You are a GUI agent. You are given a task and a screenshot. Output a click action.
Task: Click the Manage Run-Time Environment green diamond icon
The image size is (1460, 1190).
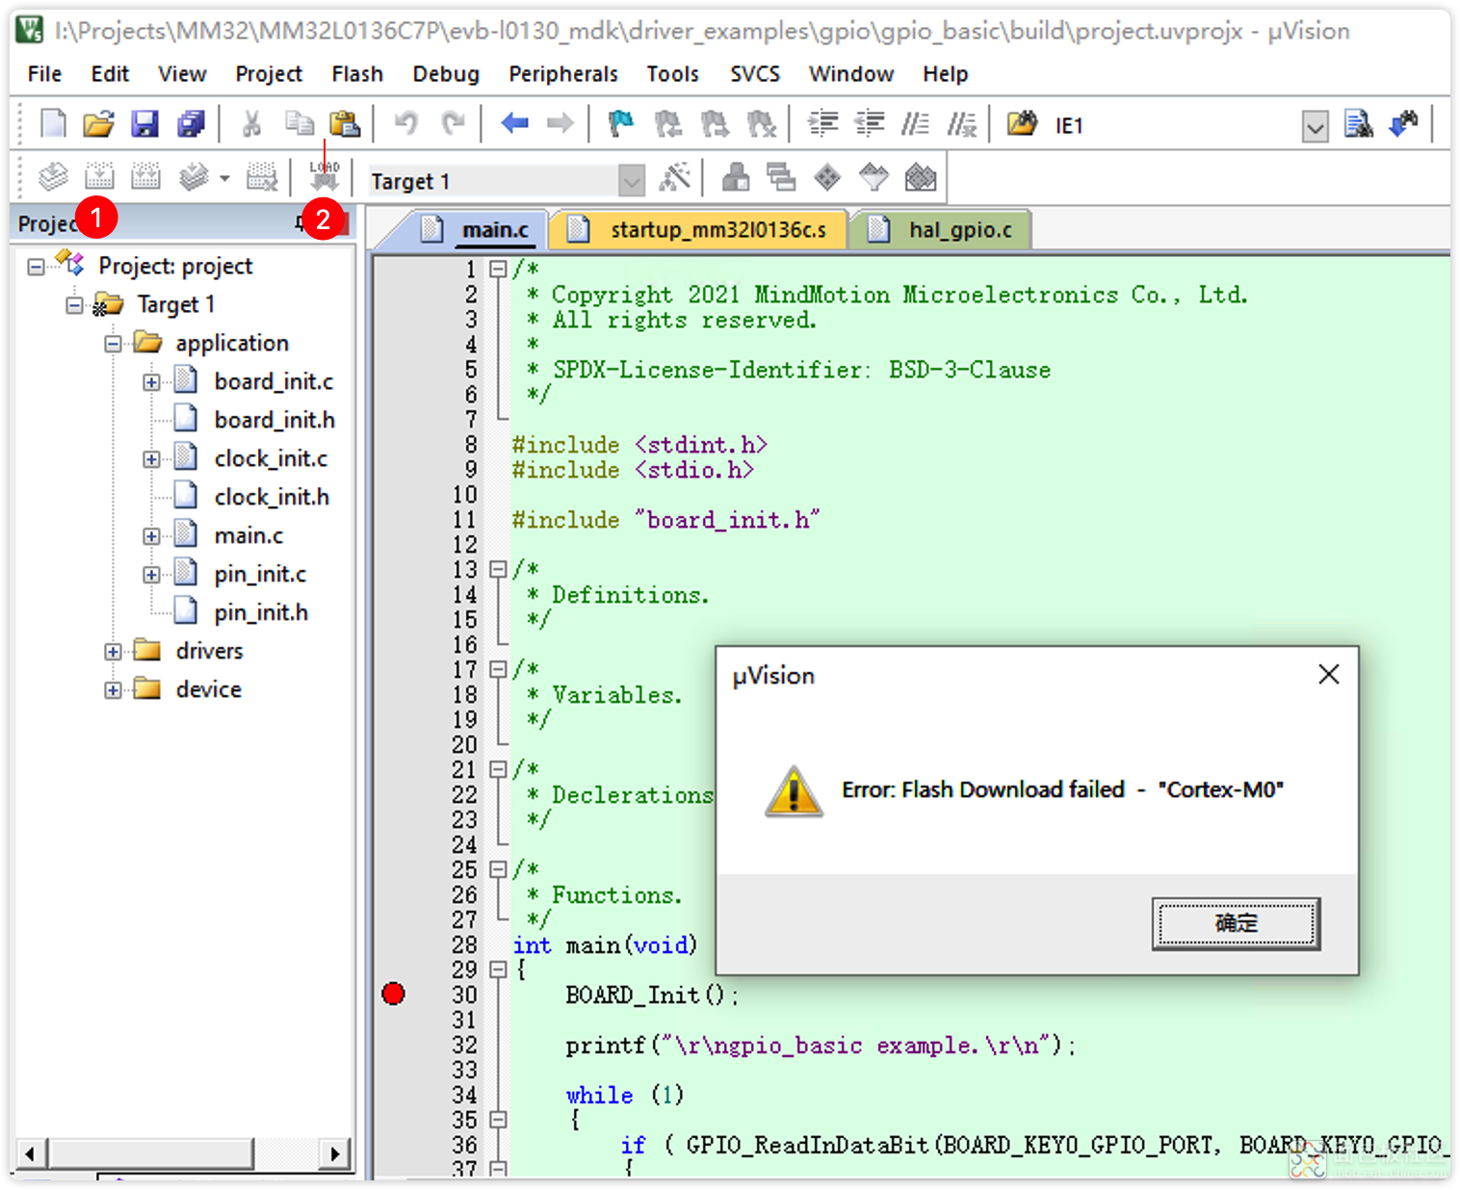click(x=827, y=177)
